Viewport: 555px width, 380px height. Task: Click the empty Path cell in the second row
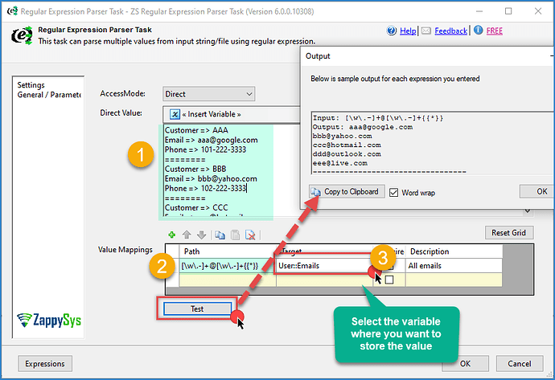point(228,280)
